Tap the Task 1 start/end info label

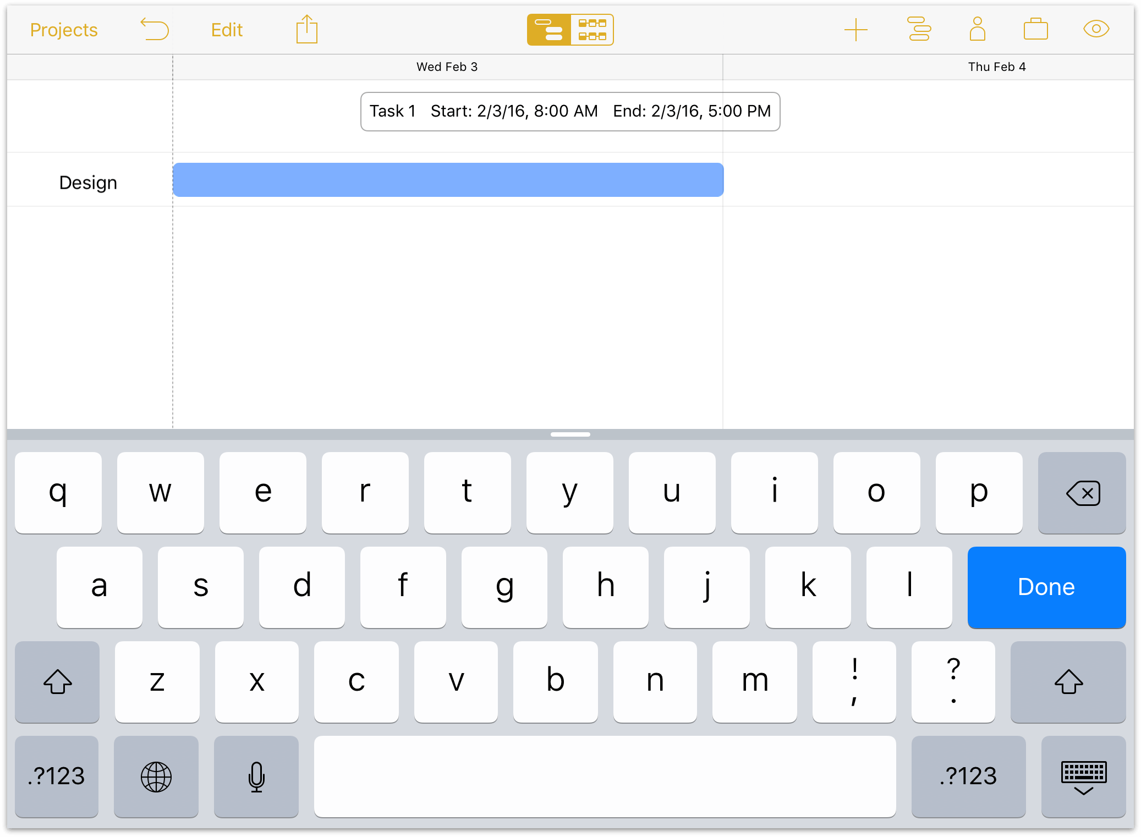pos(570,112)
